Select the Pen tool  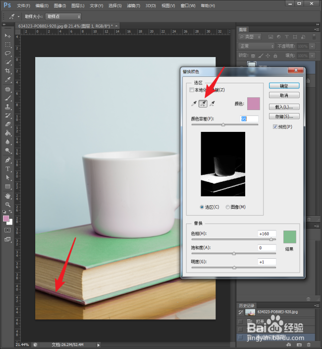coord(8,160)
